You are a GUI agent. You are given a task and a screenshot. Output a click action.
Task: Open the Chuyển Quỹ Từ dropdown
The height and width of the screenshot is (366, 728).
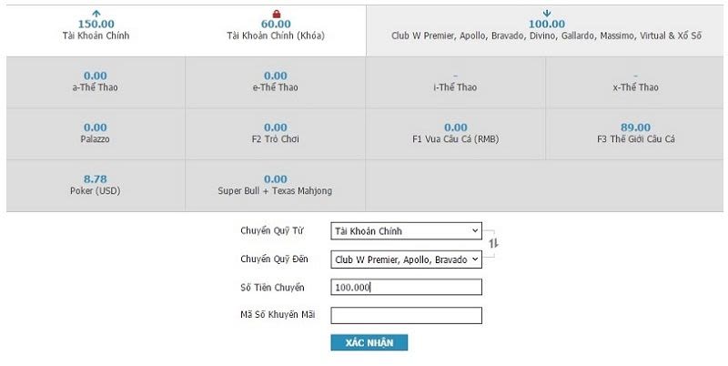coord(406,231)
